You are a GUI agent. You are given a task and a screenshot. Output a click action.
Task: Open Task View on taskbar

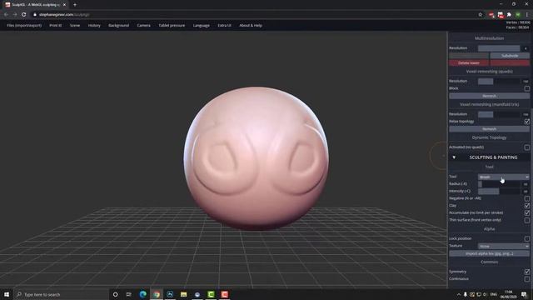pyautogui.click(x=129, y=294)
